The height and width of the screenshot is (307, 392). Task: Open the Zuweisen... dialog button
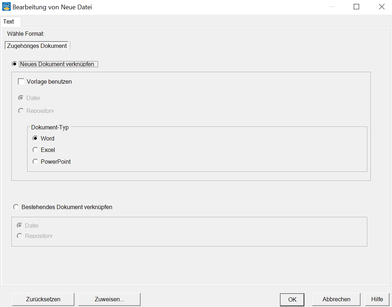(x=109, y=299)
